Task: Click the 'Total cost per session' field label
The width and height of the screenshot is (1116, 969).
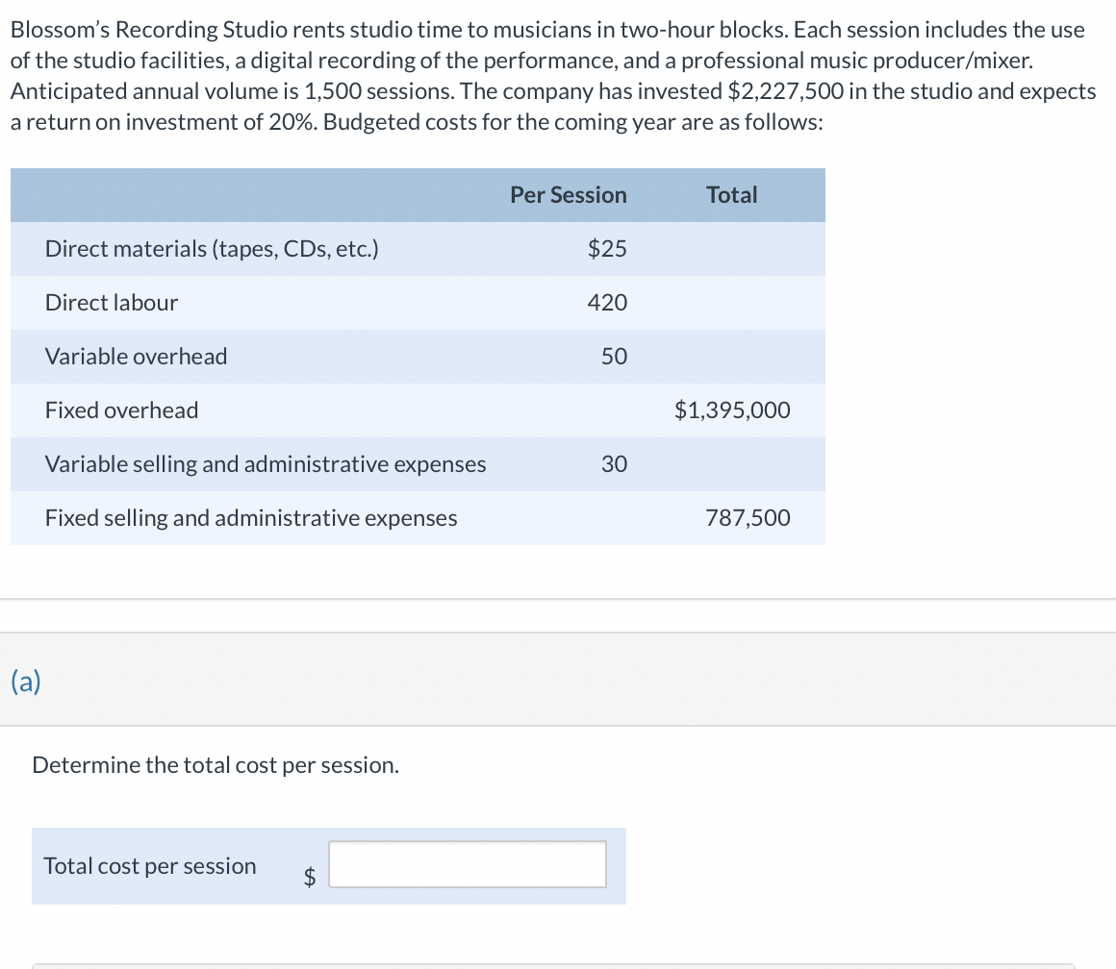Action: [150, 866]
